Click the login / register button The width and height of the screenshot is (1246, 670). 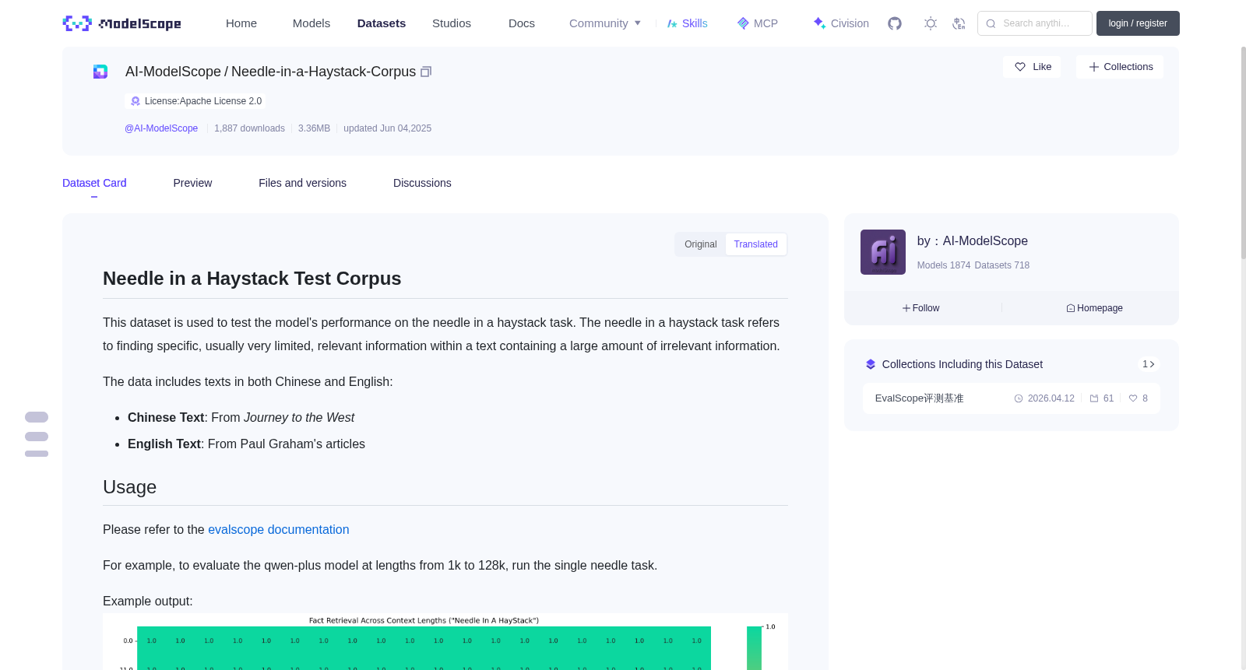tap(1138, 23)
